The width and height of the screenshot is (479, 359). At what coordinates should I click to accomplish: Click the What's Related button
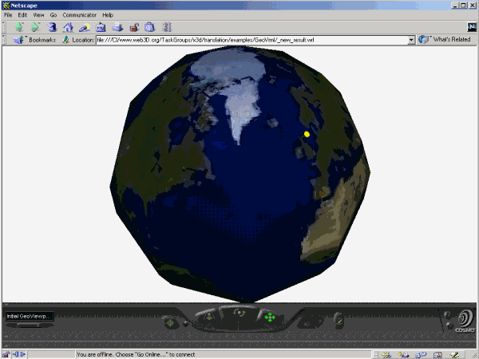click(445, 39)
